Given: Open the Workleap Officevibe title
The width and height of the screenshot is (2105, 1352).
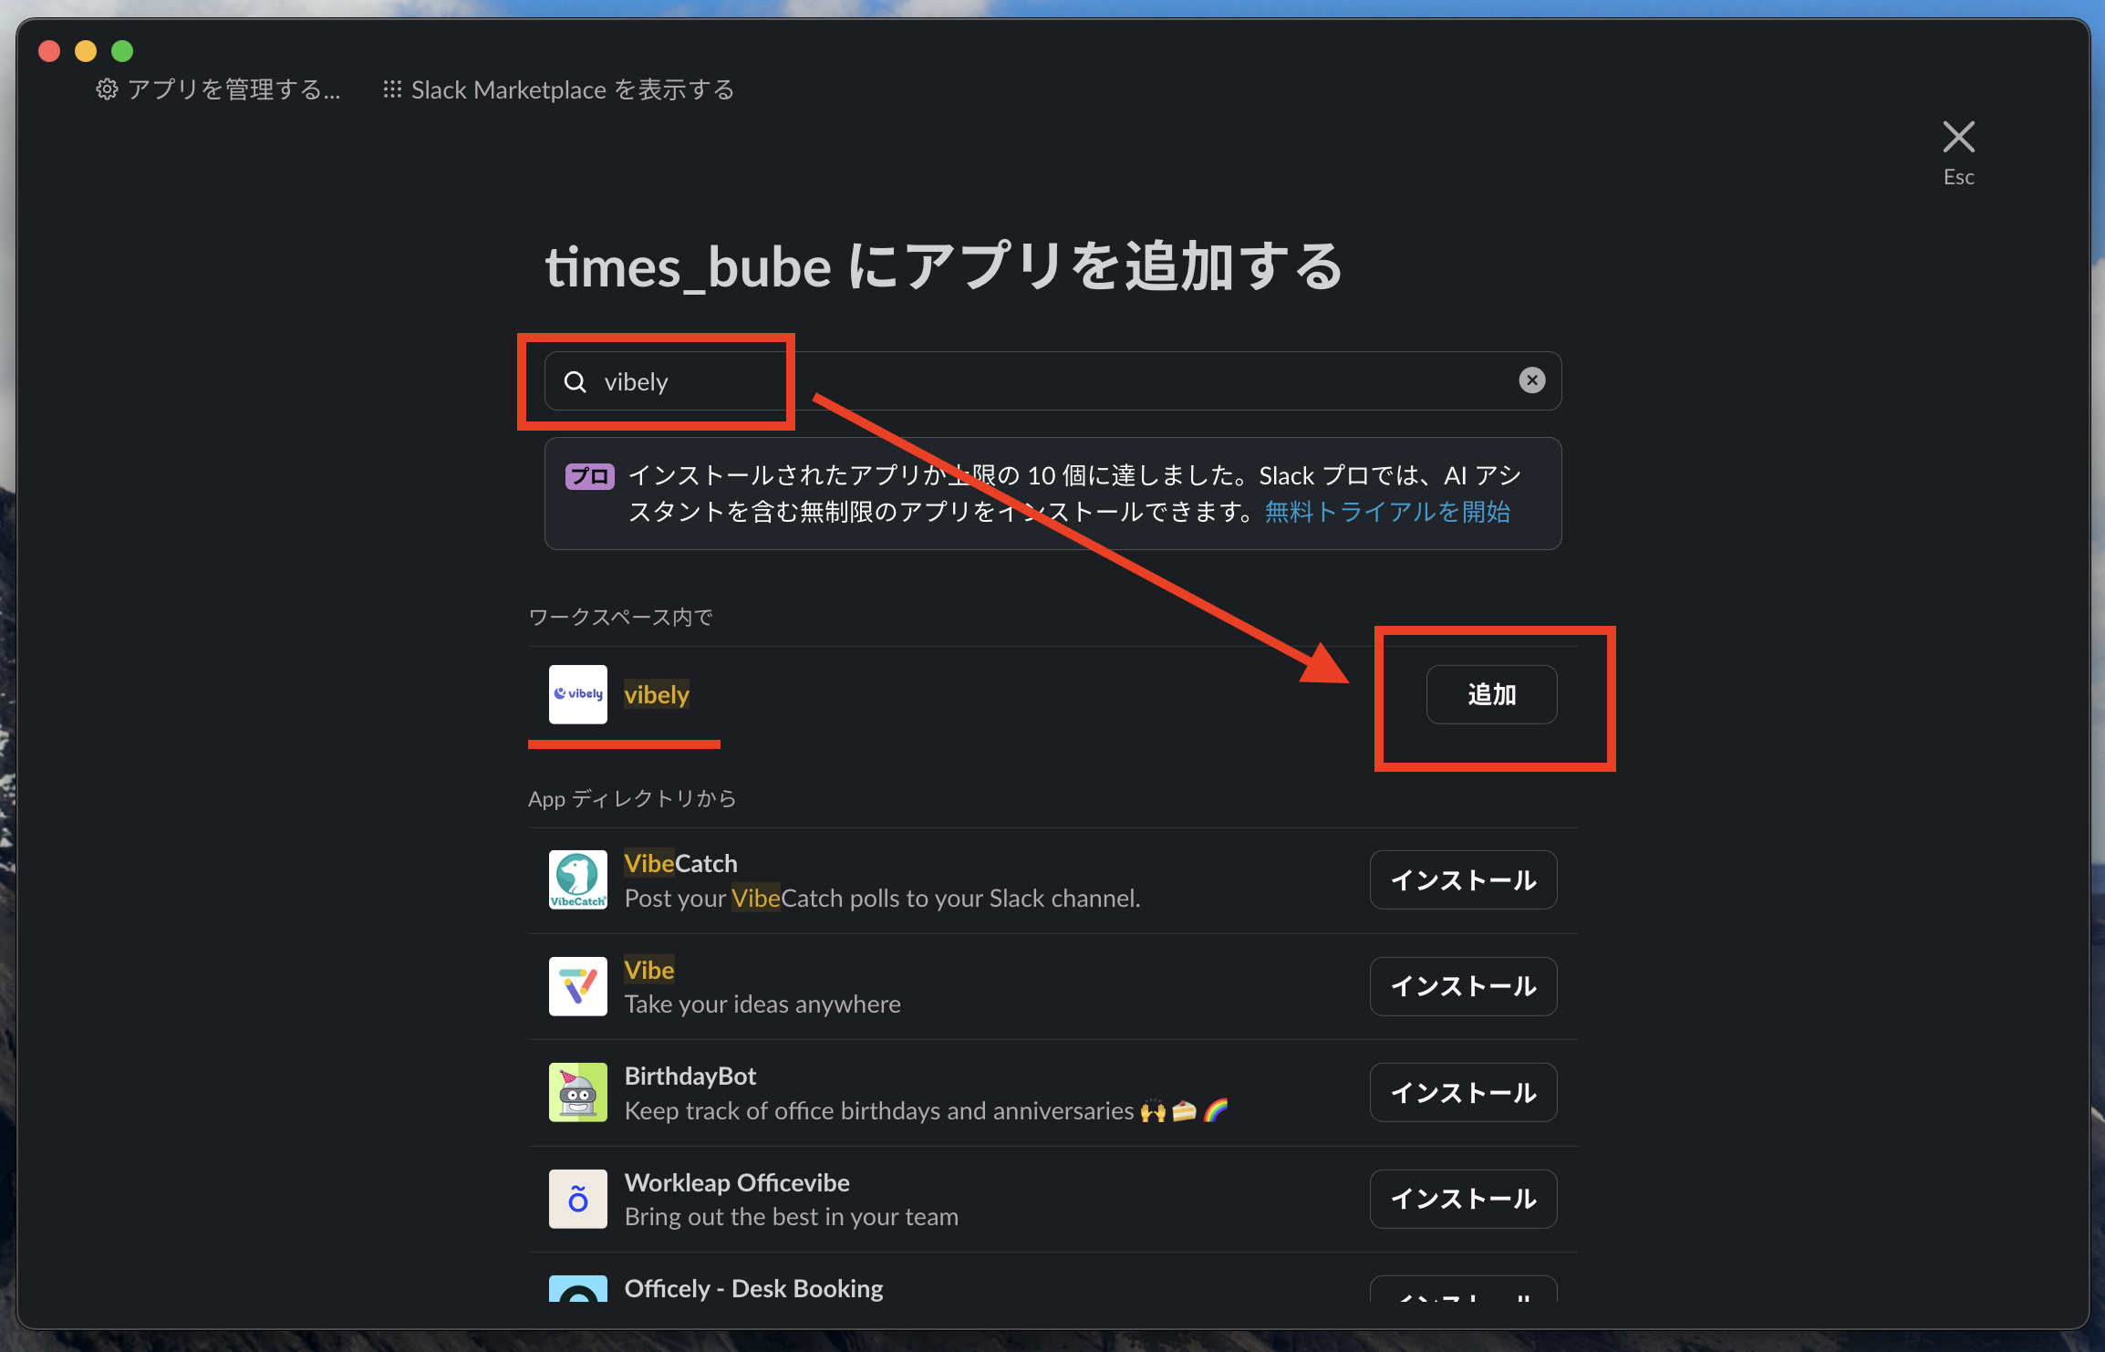Looking at the screenshot, I should pos(737,1182).
